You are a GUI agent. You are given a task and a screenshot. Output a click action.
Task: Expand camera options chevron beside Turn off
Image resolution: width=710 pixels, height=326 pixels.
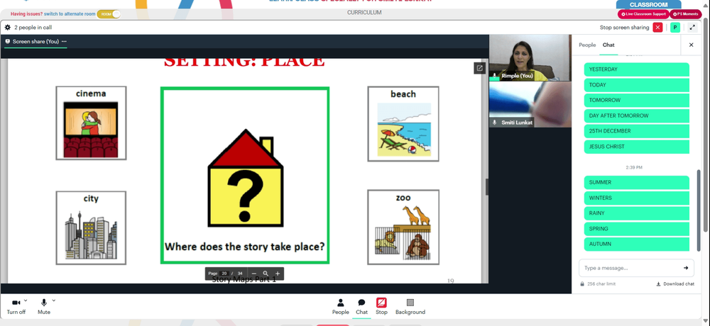(26, 300)
